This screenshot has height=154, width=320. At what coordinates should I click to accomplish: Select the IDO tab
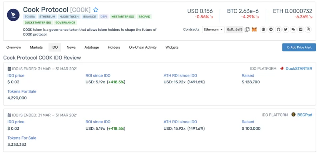55,47
